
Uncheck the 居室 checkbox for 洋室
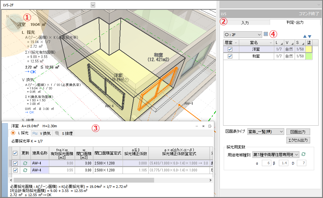coord(230,49)
